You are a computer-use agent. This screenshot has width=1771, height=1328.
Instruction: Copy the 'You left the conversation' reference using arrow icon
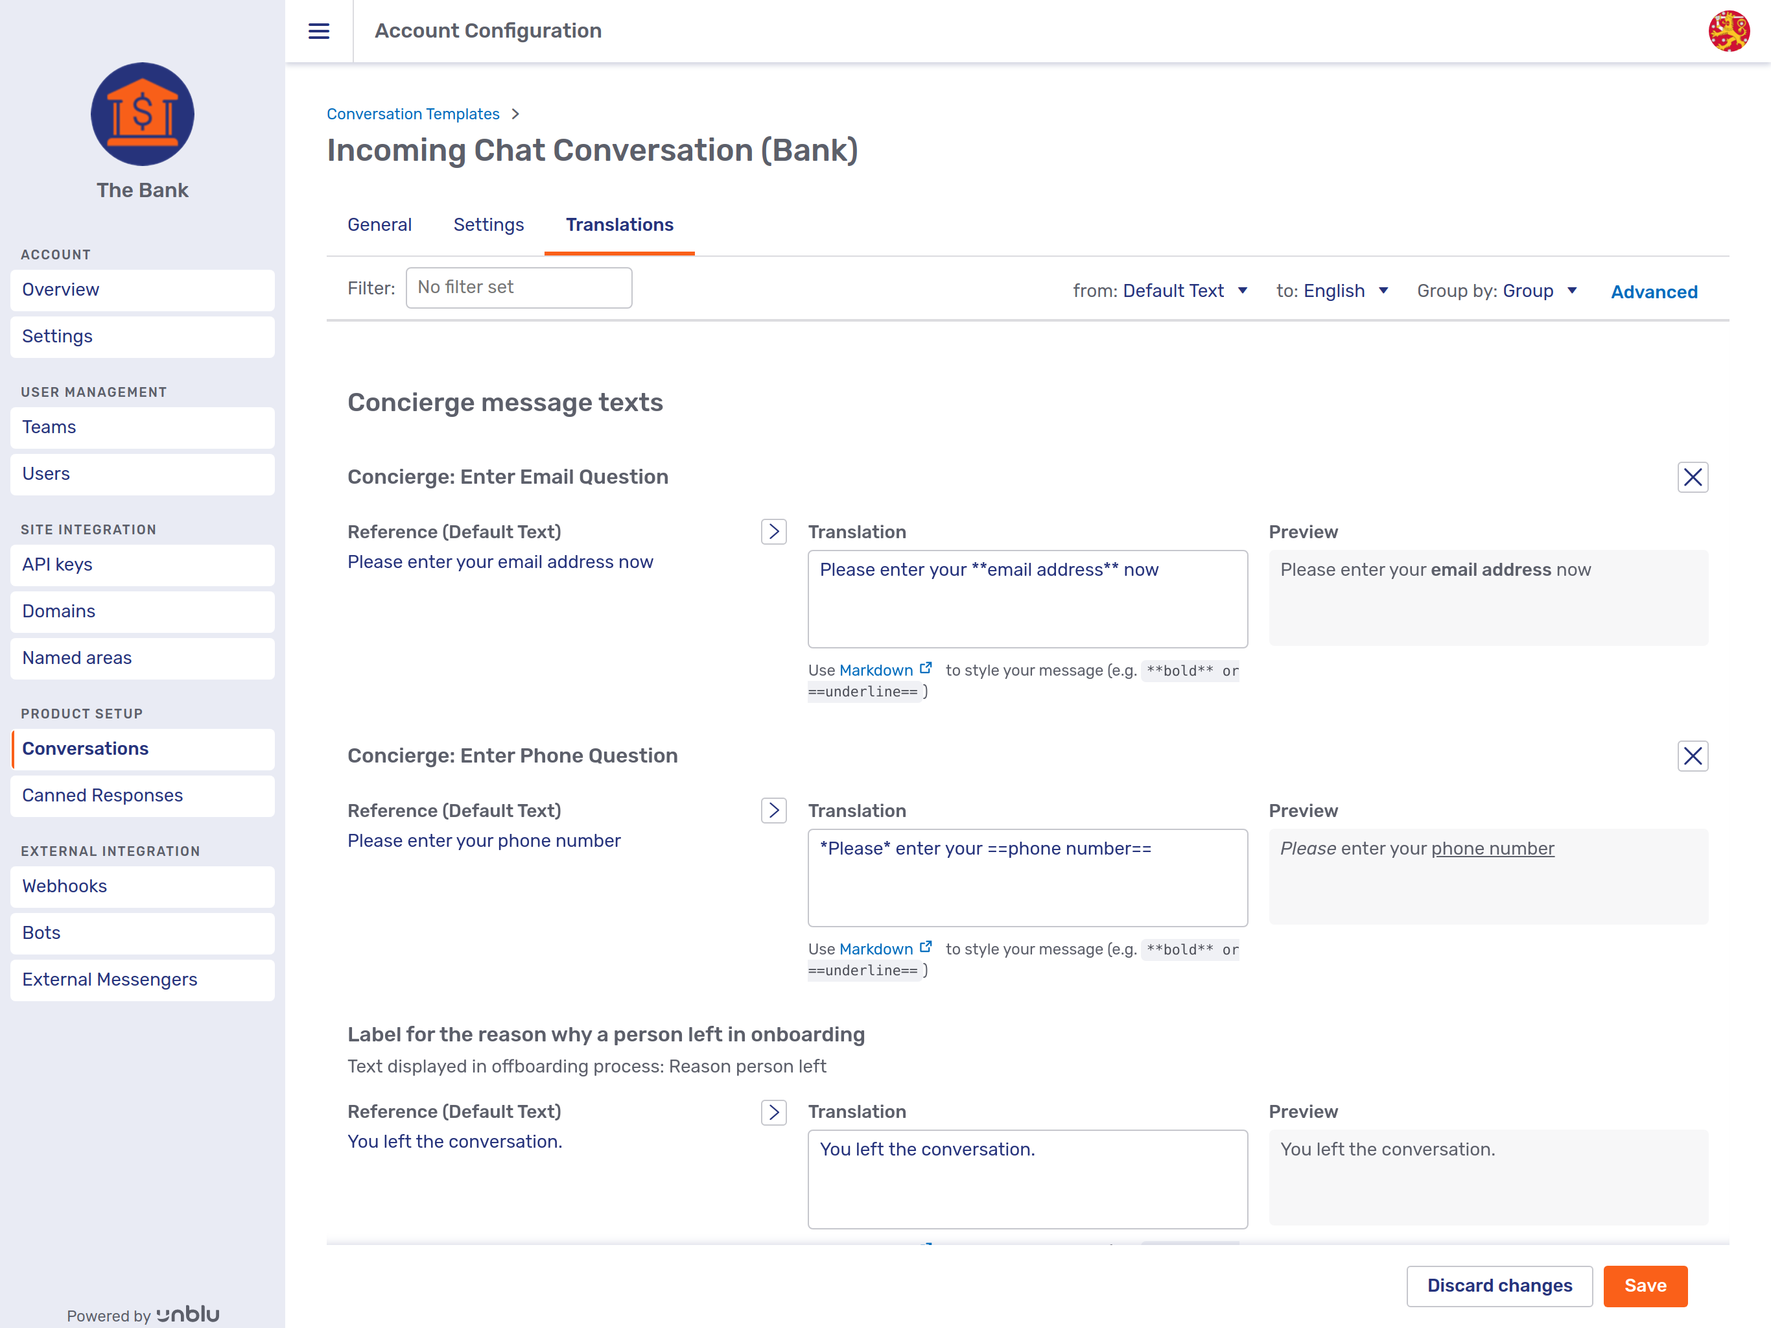(773, 1111)
